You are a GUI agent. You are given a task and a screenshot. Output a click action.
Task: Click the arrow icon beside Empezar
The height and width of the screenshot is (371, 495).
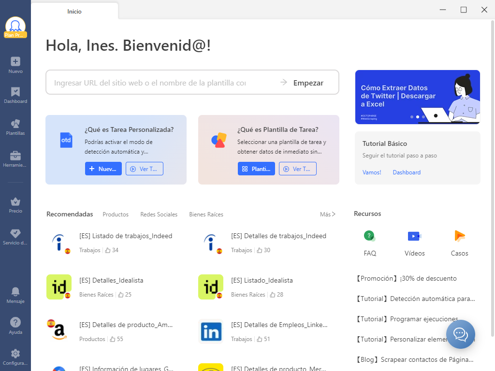pos(284,82)
